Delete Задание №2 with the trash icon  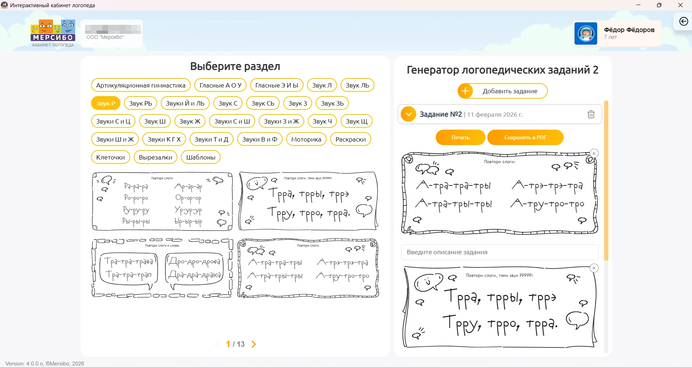[591, 114]
